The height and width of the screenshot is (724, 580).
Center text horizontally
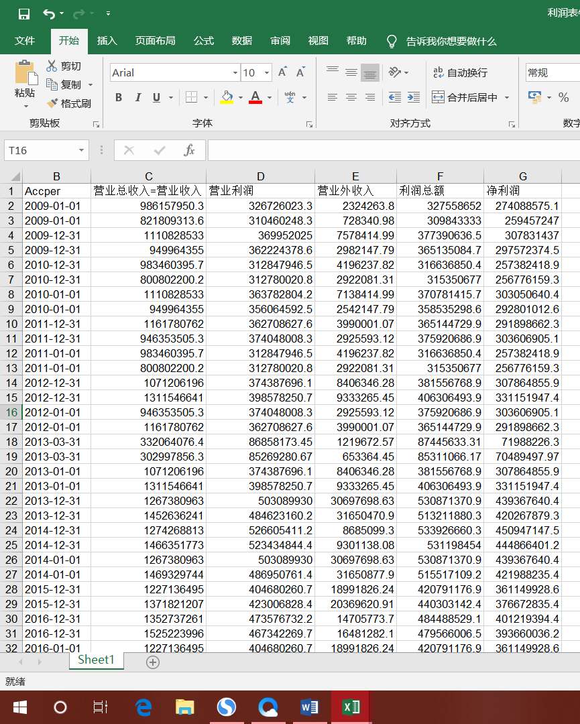[351, 97]
